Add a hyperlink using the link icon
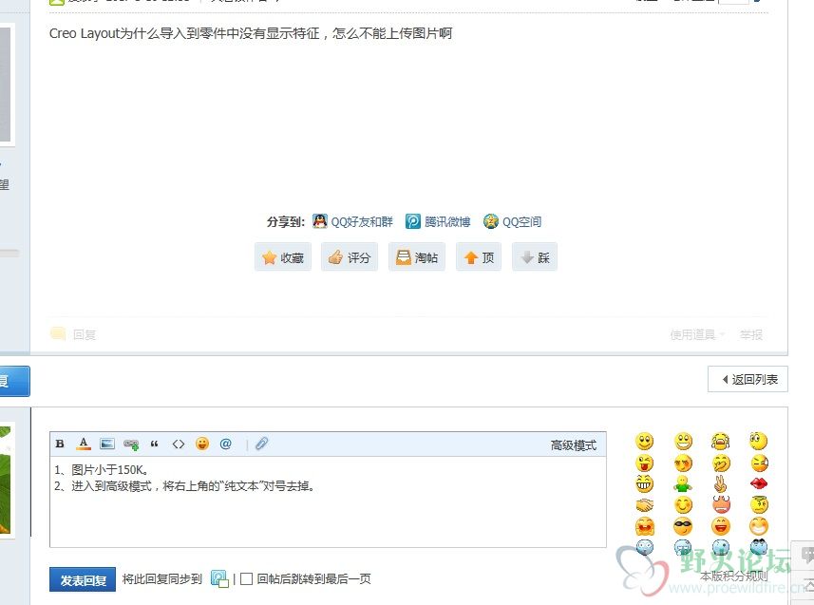The image size is (814, 605). (x=131, y=444)
